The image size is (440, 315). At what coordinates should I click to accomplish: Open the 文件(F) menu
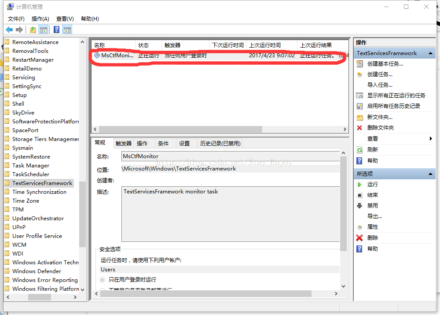(x=16, y=19)
